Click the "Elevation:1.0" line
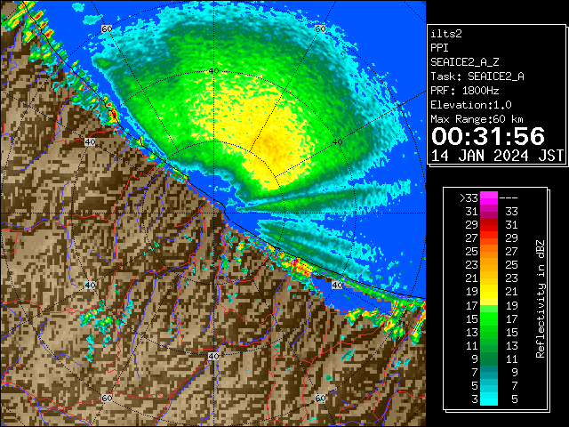Image resolution: width=569 pixels, height=427 pixels. coord(471,105)
